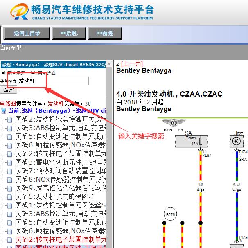This screenshot has width=248, height=248.
Task: Open 页码3:蓄电池切断元件,主继电器 entry
Action: pyautogui.click(x=61, y=162)
